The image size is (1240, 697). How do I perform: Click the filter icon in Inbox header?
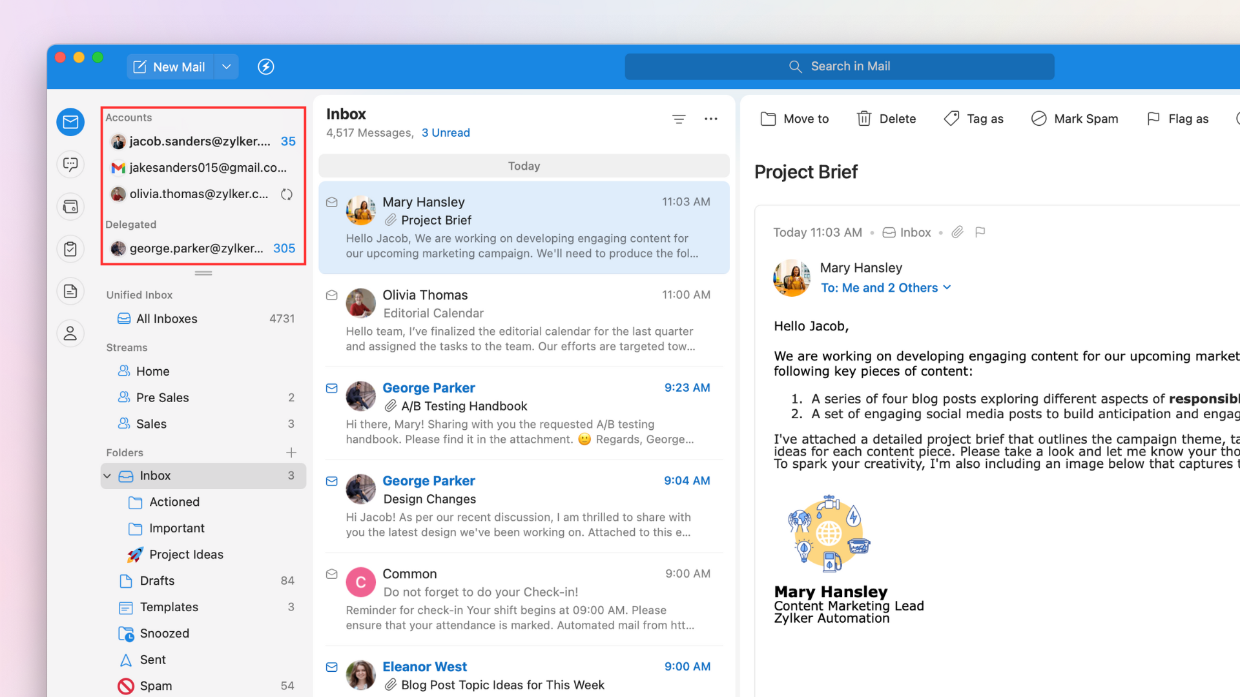(679, 119)
